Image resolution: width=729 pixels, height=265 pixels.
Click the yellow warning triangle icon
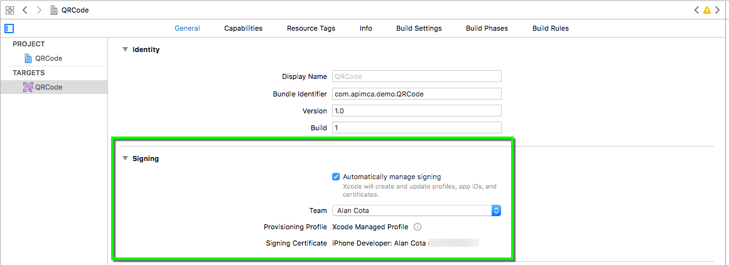[706, 10]
